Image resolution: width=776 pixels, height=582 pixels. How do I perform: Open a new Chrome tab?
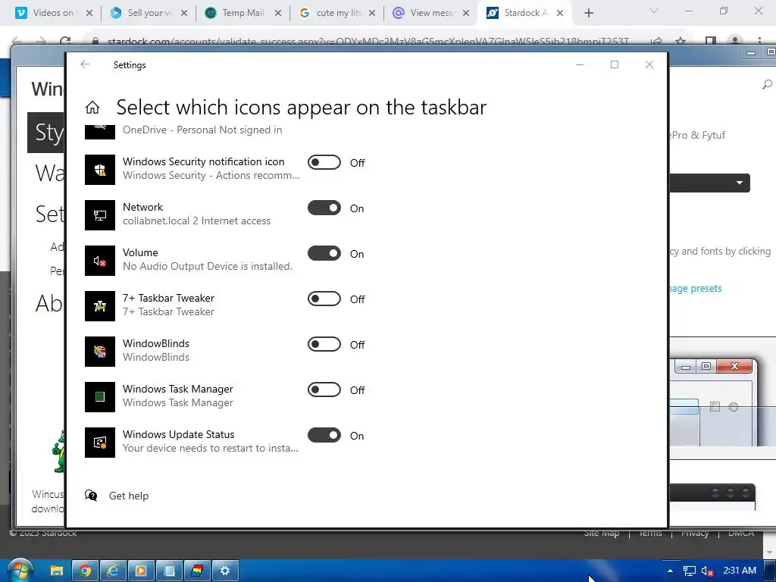pos(588,13)
